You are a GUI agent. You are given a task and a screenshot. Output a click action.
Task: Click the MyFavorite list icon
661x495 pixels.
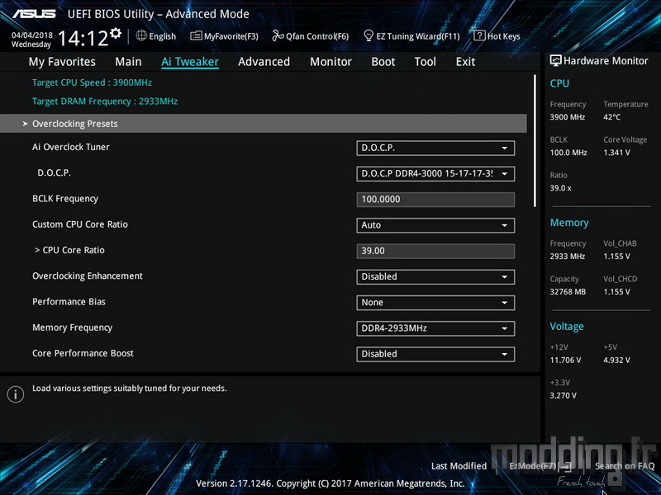(196, 35)
